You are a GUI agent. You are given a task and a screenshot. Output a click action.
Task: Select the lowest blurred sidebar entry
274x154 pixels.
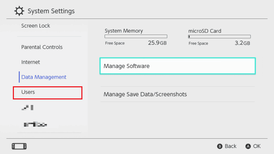(36, 124)
